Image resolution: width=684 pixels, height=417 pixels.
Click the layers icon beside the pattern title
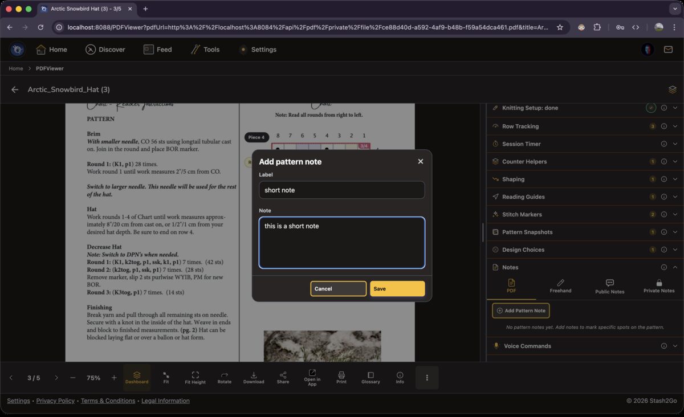click(x=672, y=89)
